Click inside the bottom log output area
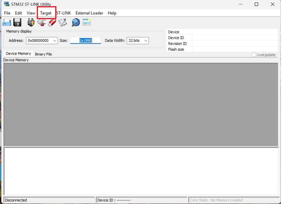This screenshot has height=204, width=286. (x=141, y=171)
